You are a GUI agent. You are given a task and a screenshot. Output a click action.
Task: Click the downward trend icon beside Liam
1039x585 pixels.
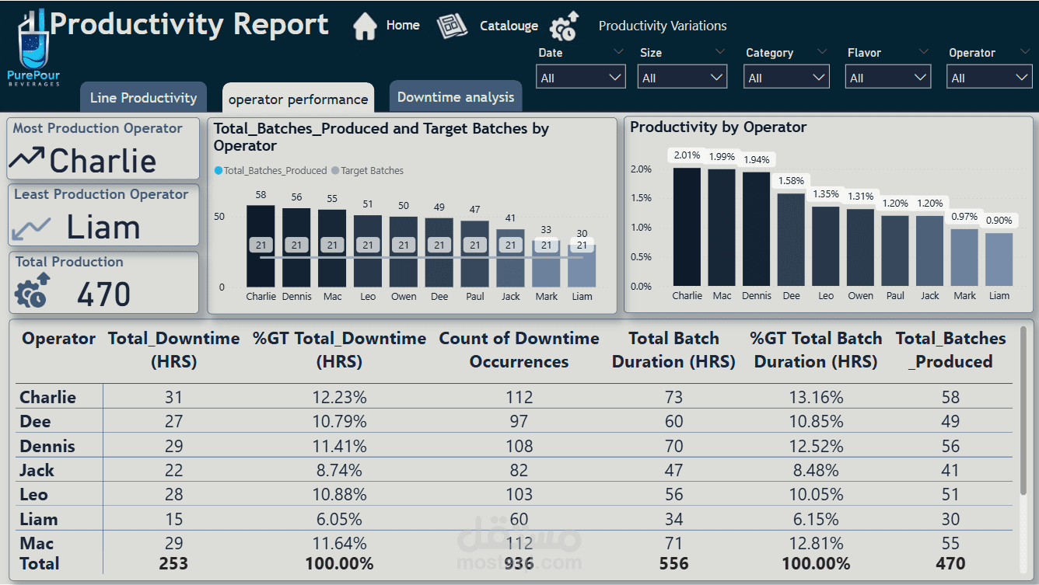point(31,229)
